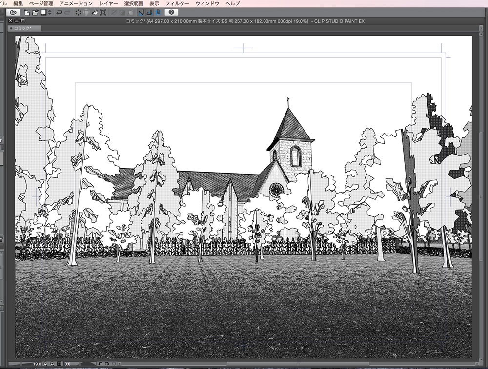
Task: Rotate the canvas right
Action: [107, 364]
